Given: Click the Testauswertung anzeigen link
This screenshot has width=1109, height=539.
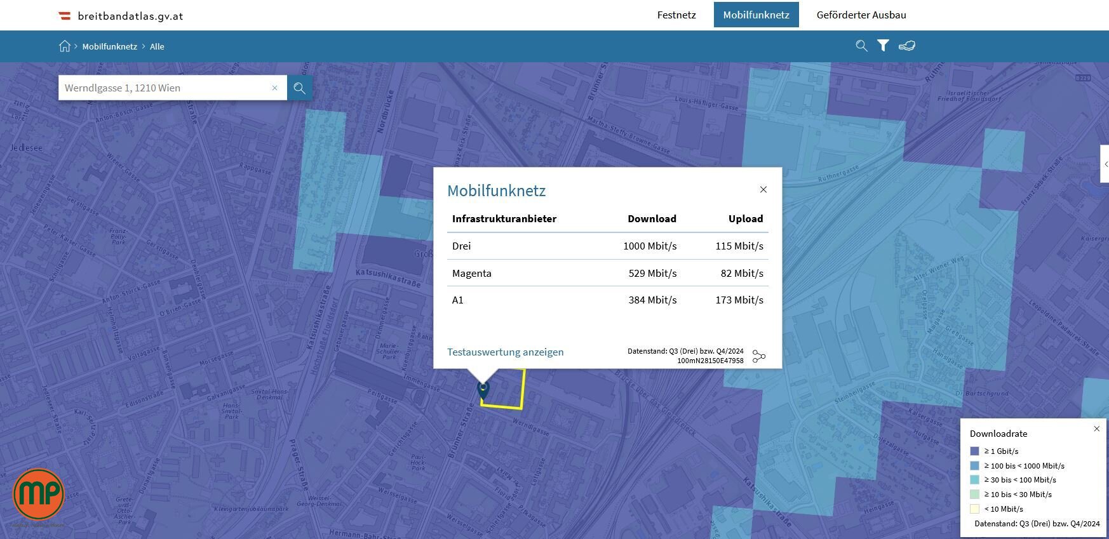Looking at the screenshot, I should tap(505, 352).
